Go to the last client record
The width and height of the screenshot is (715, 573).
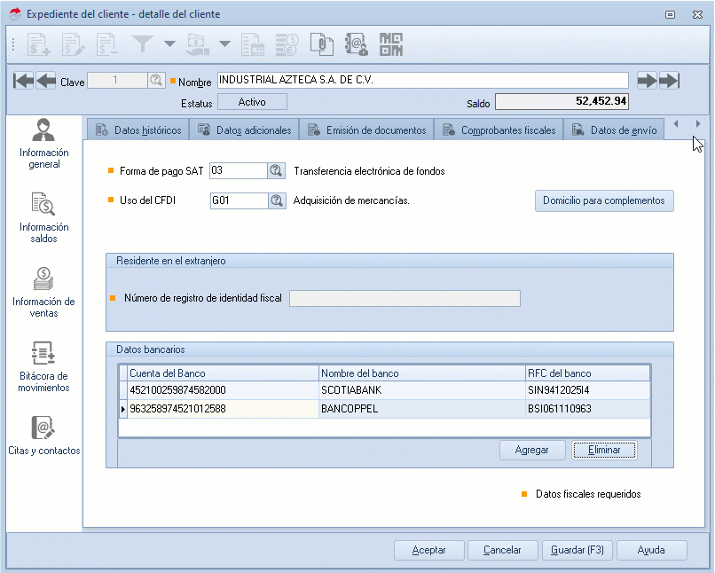(x=670, y=81)
